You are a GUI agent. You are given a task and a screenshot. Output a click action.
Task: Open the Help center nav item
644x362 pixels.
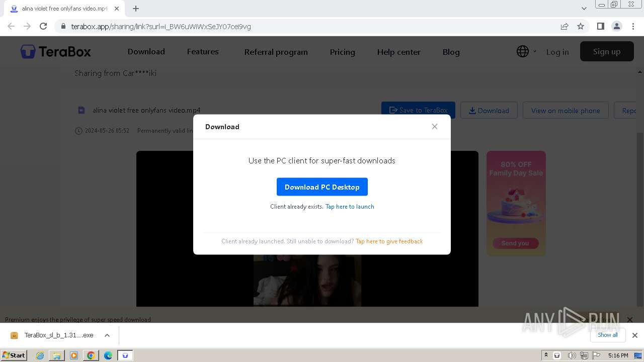click(398, 52)
